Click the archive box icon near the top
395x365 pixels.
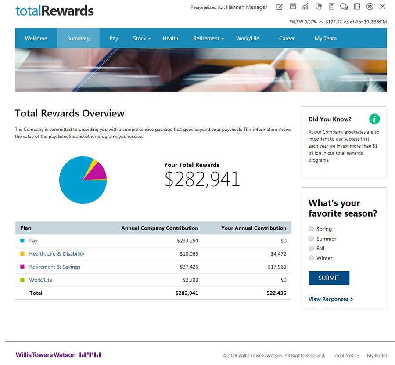point(292,7)
